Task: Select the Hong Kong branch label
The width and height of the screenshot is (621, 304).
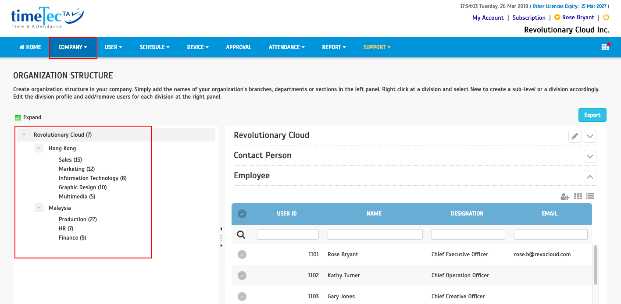Action: (62, 148)
